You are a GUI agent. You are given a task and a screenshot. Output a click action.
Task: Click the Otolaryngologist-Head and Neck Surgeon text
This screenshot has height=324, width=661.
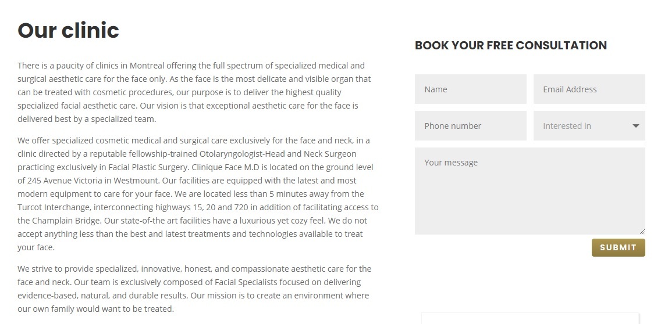click(x=278, y=154)
